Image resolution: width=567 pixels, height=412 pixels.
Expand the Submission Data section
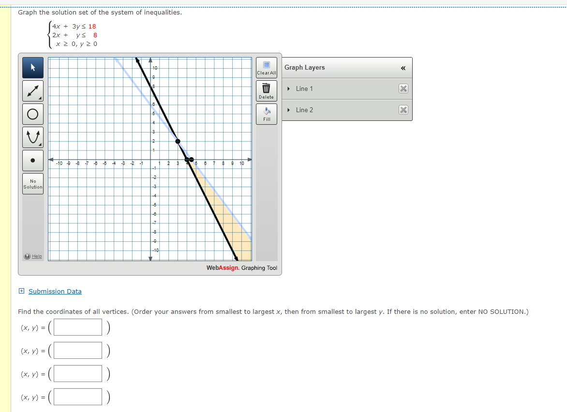pyautogui.click(x=21, y=291)
